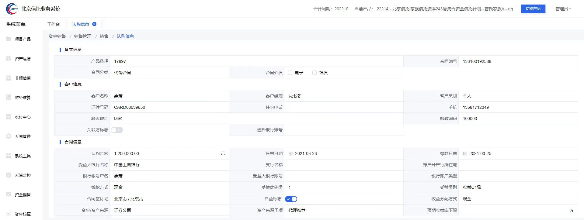Click the empty 支行名称 field
This screenshot has width=584, height=220.
click(344, 165)
